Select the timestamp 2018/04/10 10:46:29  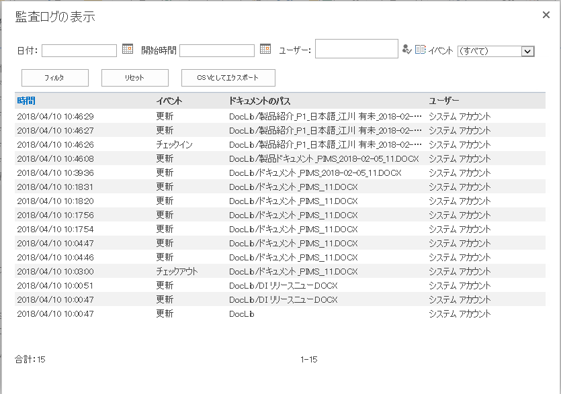tap(56, 117)
